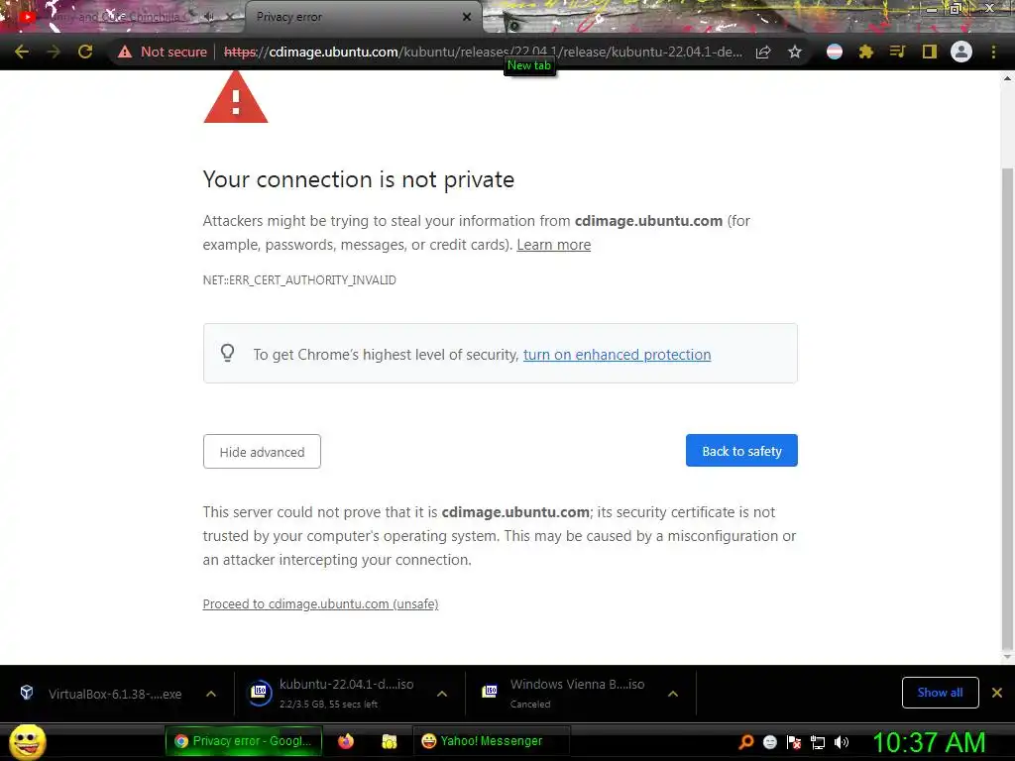This screenshot has height=761, width=1015.
Task: Click the lightbulb icon in security tip
Action: click(227, 354)
